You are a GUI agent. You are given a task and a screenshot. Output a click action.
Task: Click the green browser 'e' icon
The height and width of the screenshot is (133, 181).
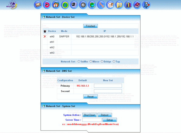[x=65, y=5]
